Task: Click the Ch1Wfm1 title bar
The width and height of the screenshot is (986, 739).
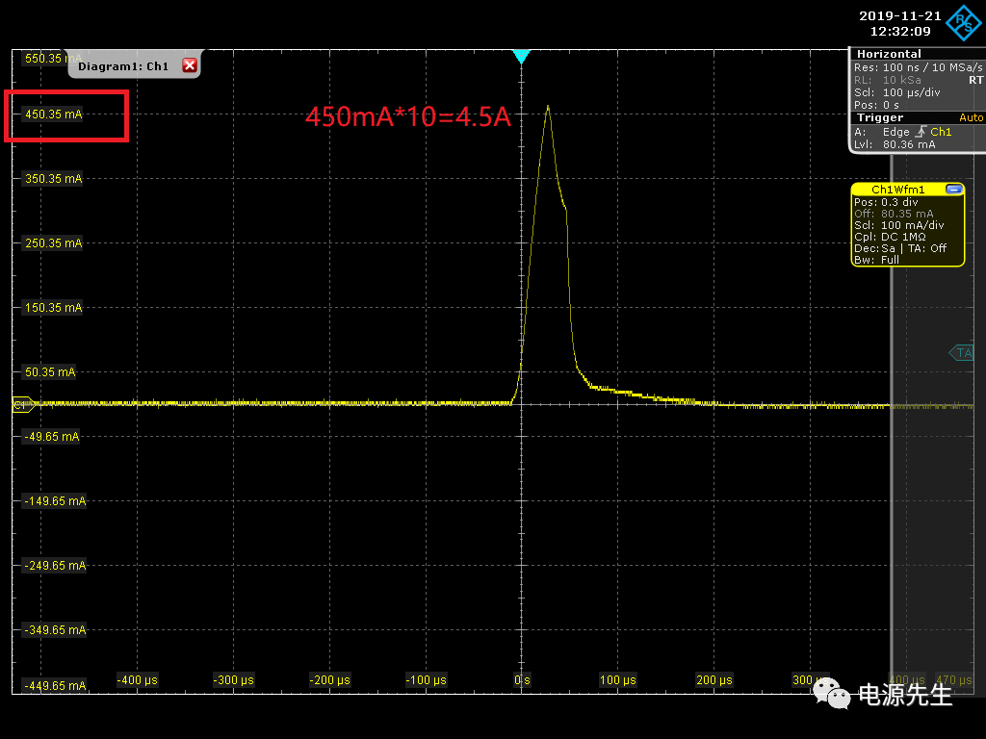Action: (897, 190)
